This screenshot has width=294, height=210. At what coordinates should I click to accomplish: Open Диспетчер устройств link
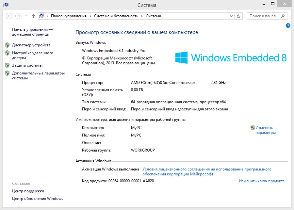click(31, 45)
